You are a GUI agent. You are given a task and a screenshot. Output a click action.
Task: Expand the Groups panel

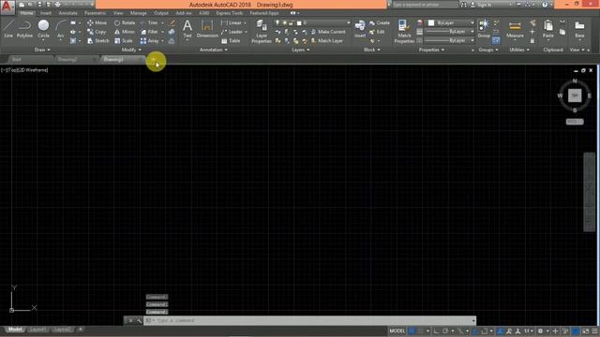point(488,50)
